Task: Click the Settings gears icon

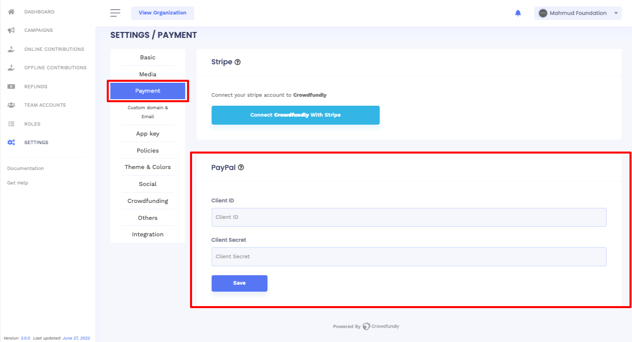Action: (11, 143)
